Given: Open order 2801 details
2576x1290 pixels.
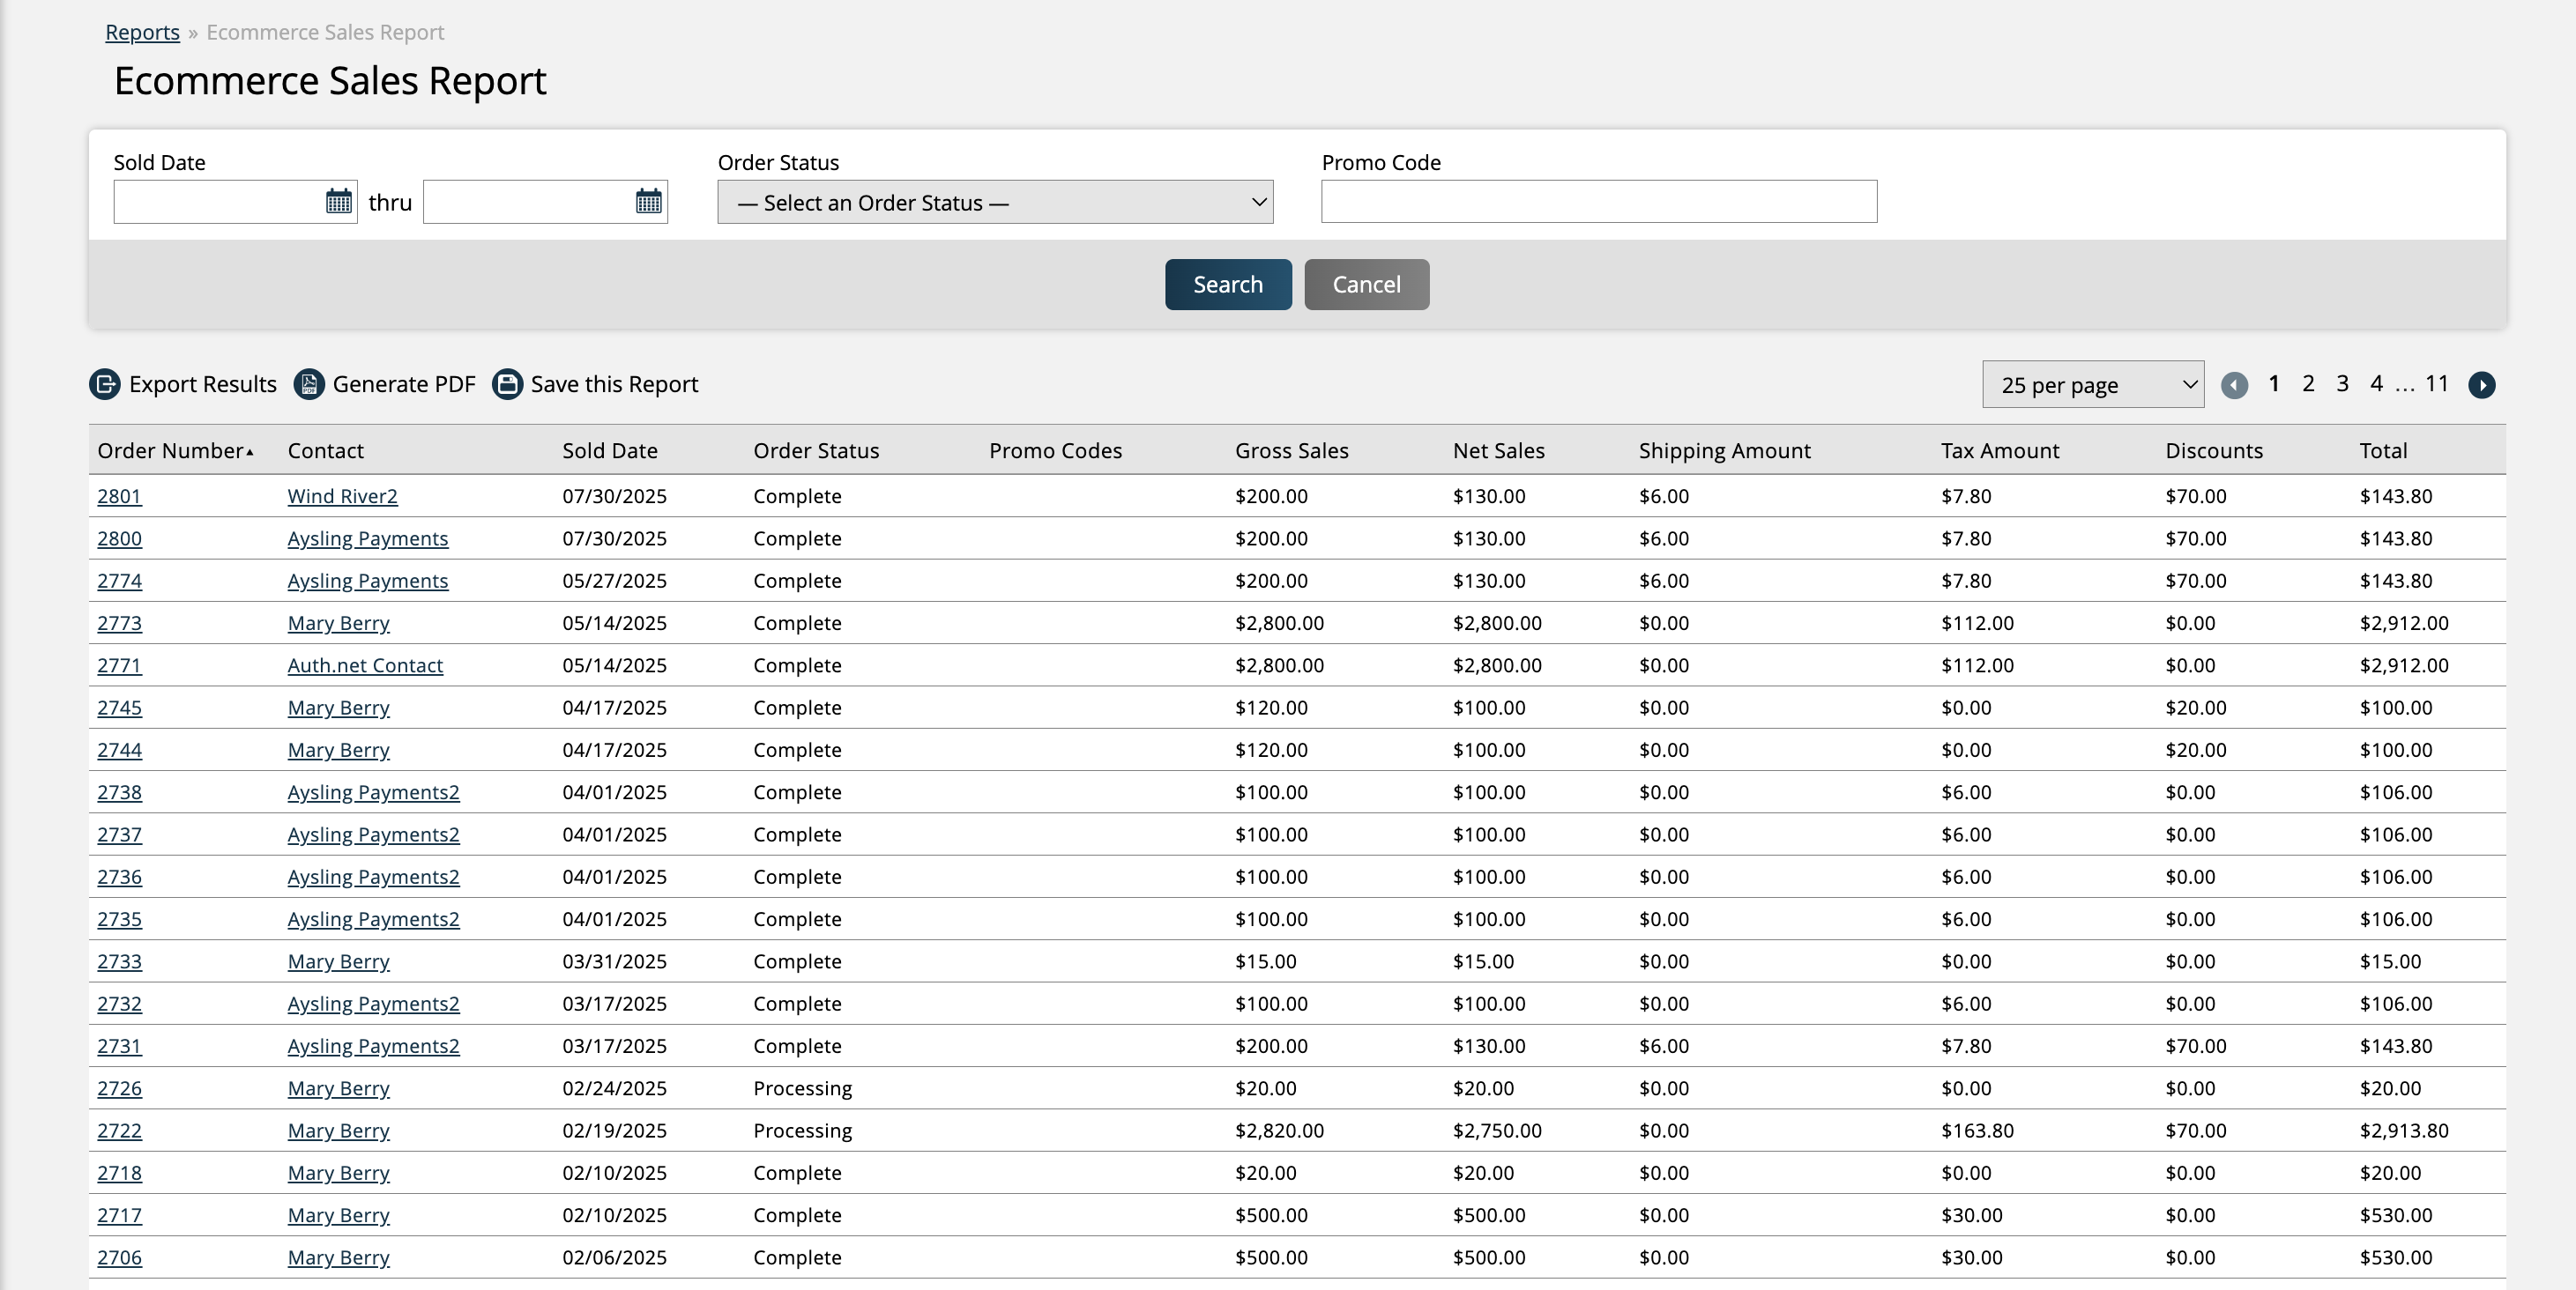Looking at the screenshot, I should [x=119, y=495].
